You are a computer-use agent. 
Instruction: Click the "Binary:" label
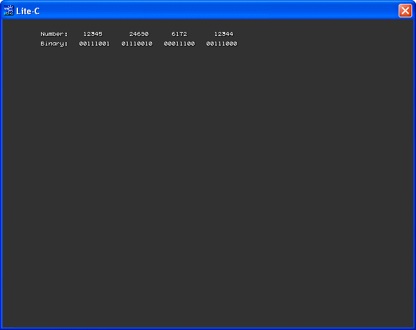point(54,44)
